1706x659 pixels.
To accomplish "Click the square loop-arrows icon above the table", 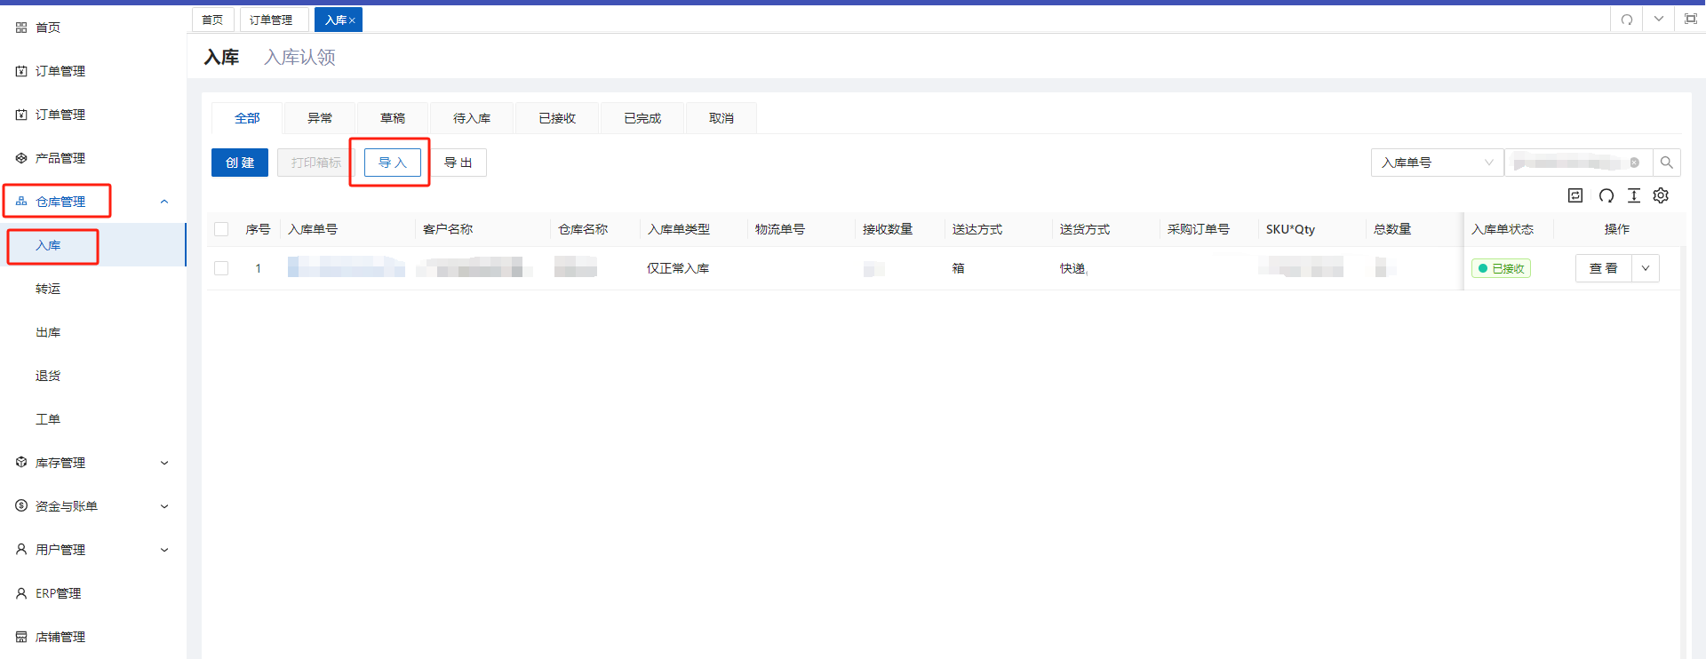I will pyautogui.click(x=1575, y=195).
